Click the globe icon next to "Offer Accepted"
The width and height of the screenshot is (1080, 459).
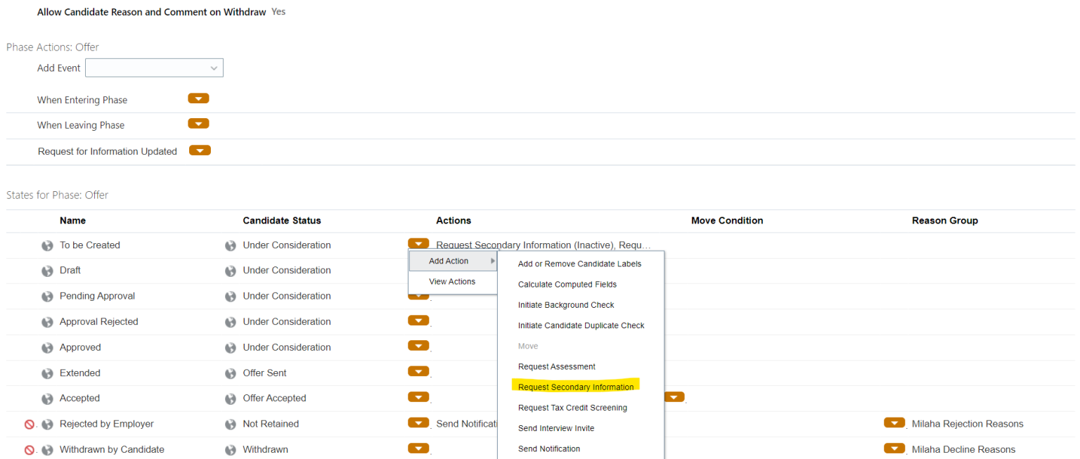point(230,398)
